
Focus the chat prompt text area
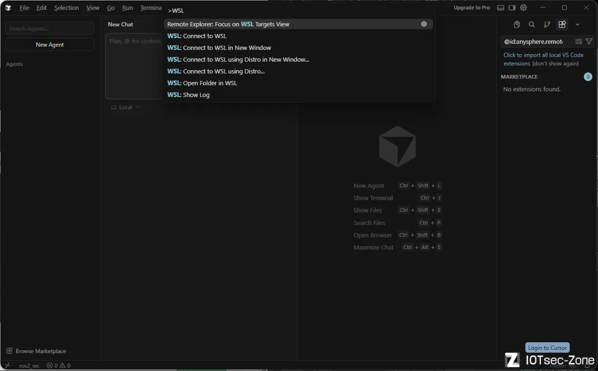tap(134, 66)
